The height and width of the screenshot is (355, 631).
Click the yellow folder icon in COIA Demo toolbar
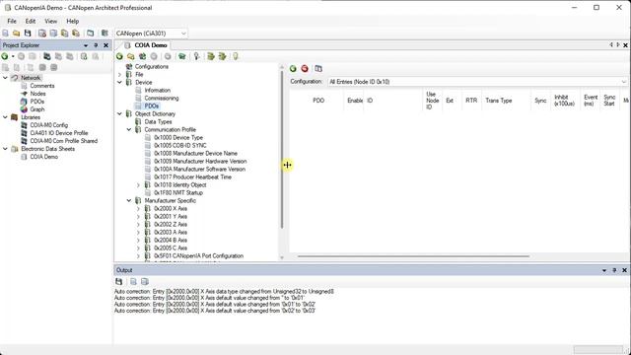point(131,56)
